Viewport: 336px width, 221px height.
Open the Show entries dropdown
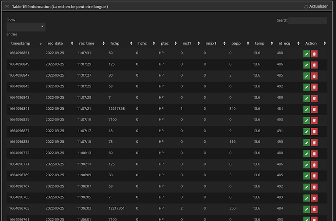pyautogui.click(x=26, y=27)
